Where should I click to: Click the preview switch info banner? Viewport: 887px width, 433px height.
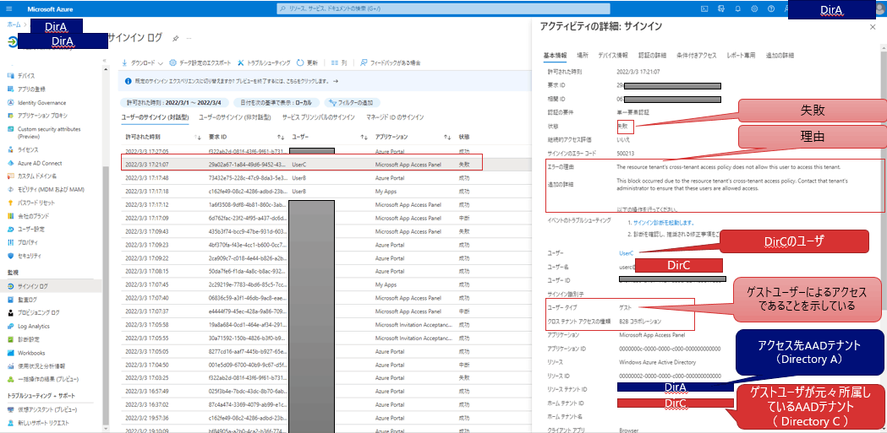(x=324, y=81)
